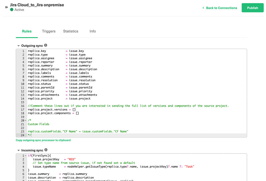Click the green comment about versions and components
The width and height of the screenshot is (266, 181).
[128, 106]
